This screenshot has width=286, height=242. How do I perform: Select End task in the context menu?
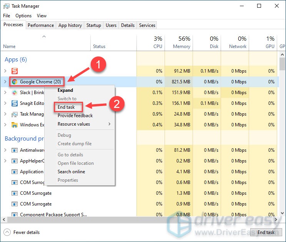66,107
